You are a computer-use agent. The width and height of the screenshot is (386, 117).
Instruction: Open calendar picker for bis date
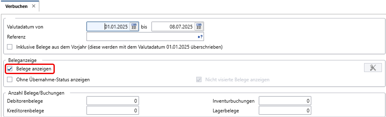point(199,27)
